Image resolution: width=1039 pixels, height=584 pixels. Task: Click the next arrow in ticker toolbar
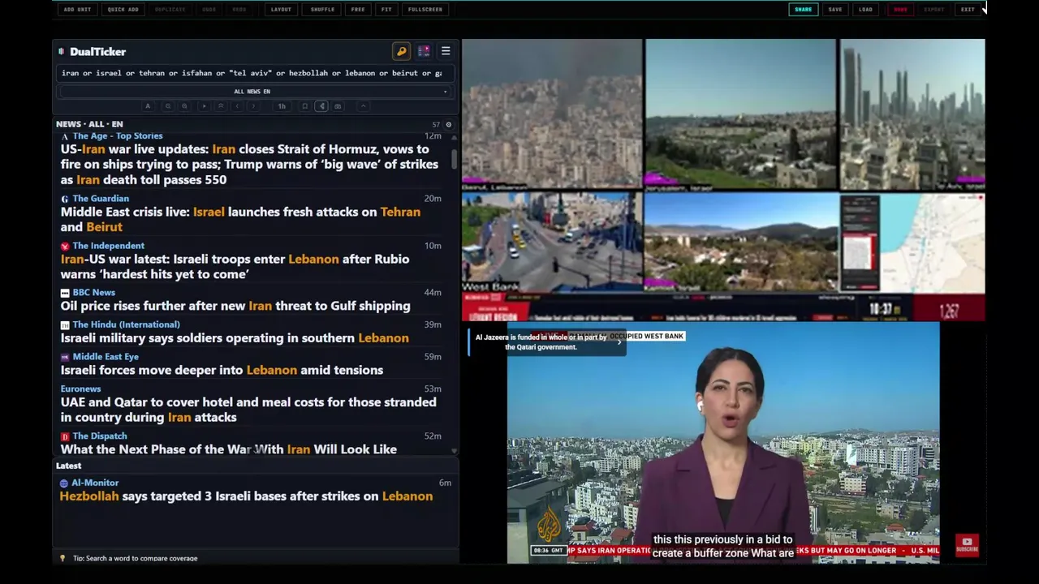tap(253, 106)
